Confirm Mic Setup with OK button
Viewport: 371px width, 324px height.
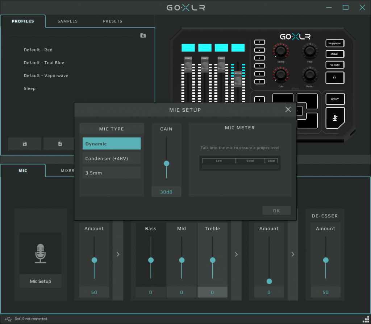click(276, 211)
